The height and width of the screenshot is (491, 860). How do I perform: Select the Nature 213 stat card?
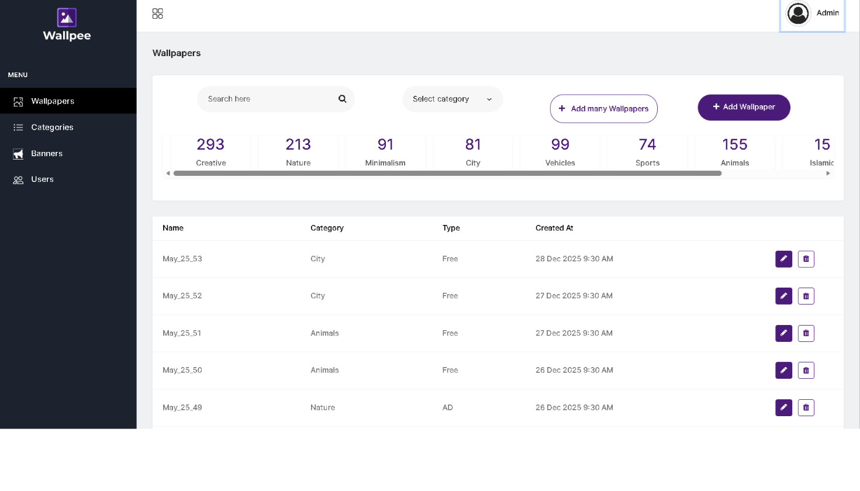pyautogui.click(x=298, y=152)
